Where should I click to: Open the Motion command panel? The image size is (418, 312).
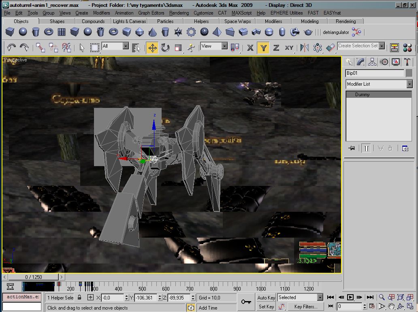click(384, 62)
